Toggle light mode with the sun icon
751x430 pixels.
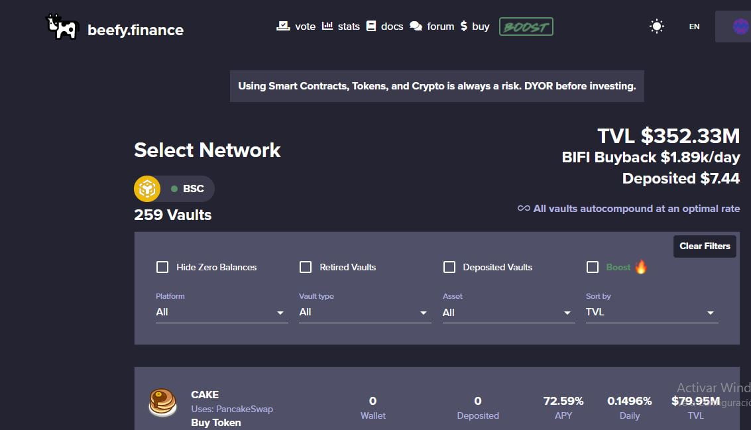[657, 27]
